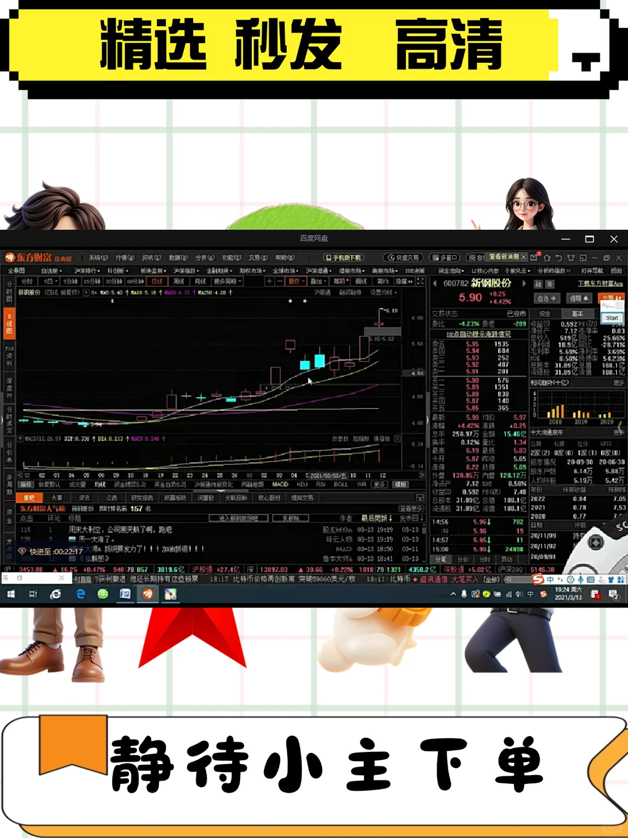This screenshot has width=628, height=838.
Task: Switch to 5分钟 chart period
Action: coord(70,281)
